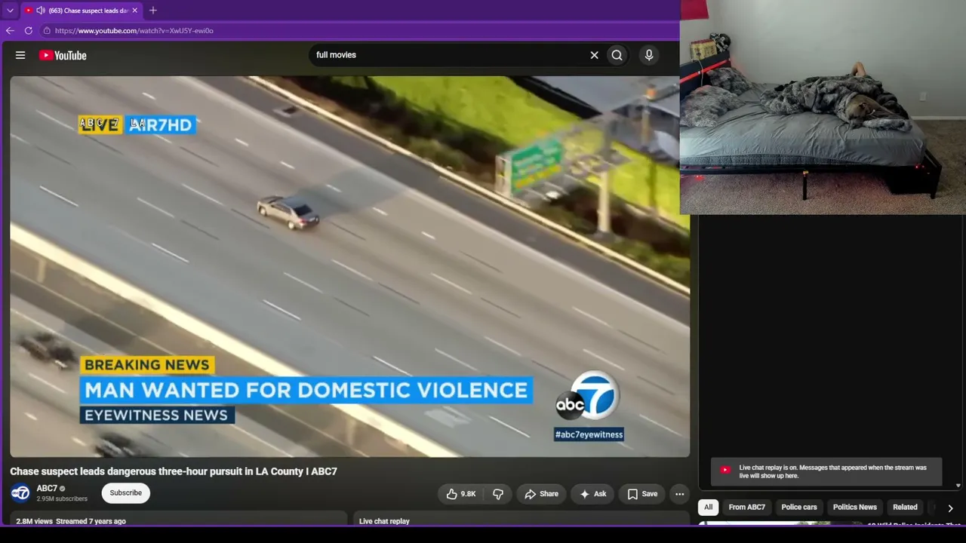Click the 'Live chat replay' heading below the video

tap(384, 521)
